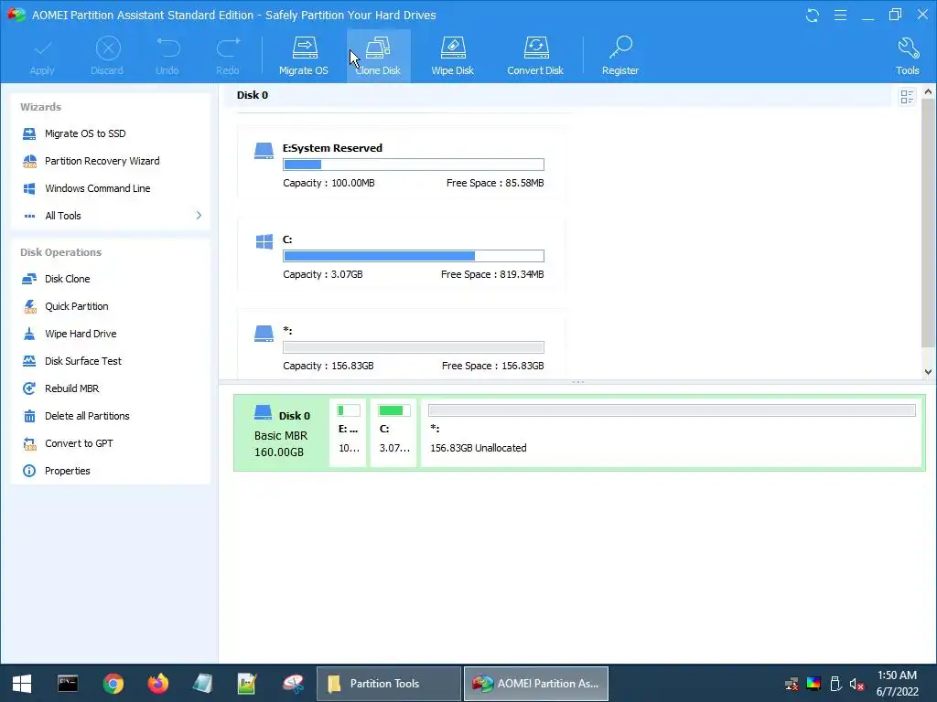Select Rebuild MBR operation
The image size is (937, 702).
point(71,388)
